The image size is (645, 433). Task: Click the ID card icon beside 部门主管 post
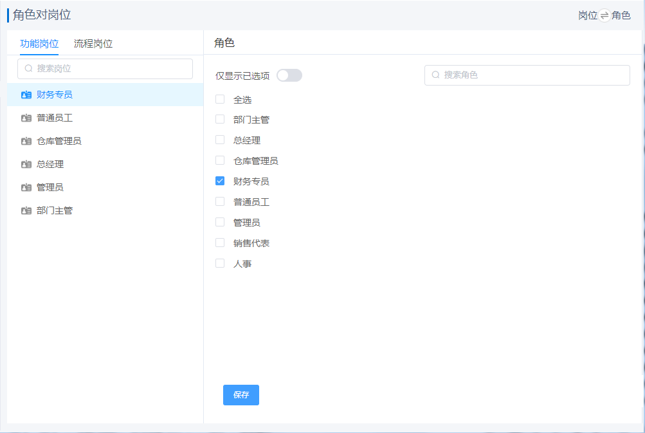[26, 210]
